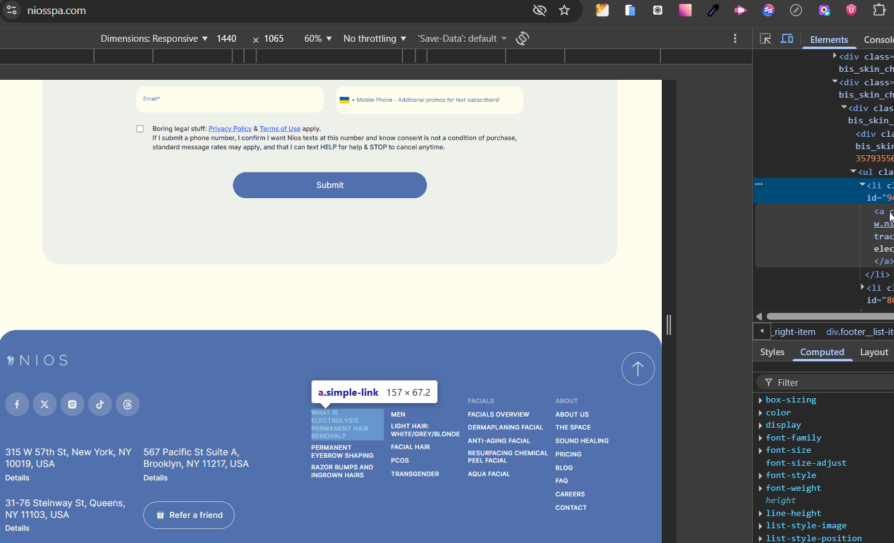Expand the font-size computed property
The height and width of the screenshot is (543, 894).
pos(761,450)
